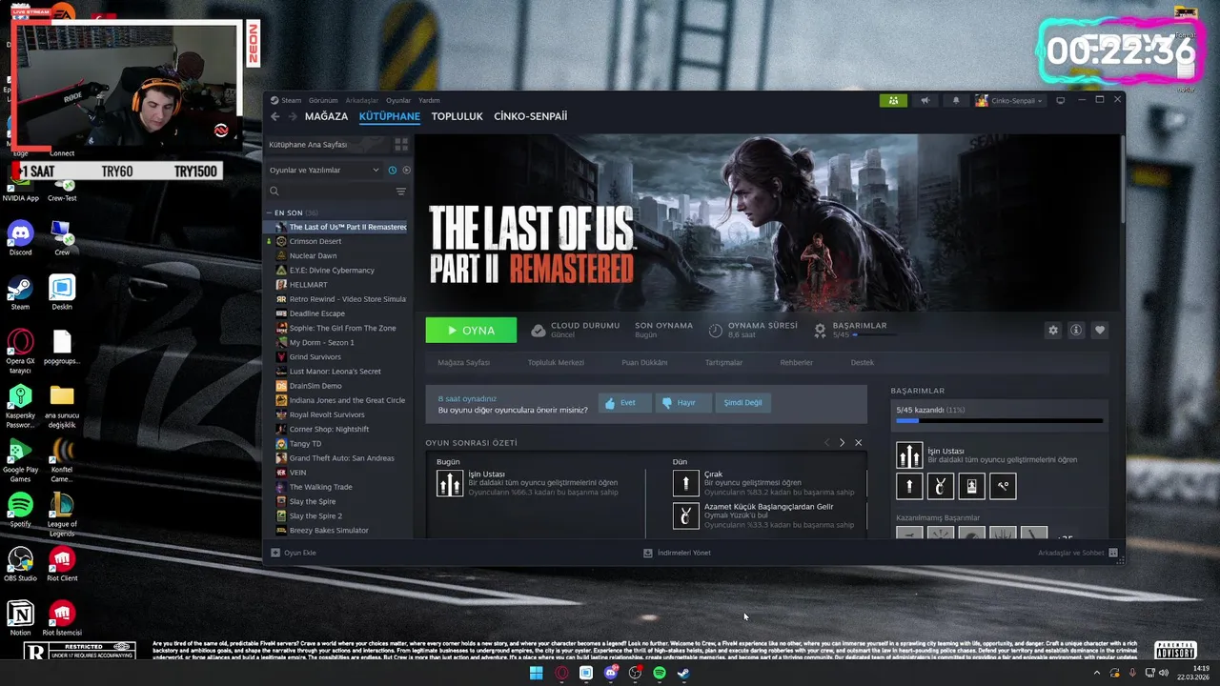The image size is (1220, 686).
Task: Open the CİNKO-SENPAİİ profile tab
Action: point(530,116)
